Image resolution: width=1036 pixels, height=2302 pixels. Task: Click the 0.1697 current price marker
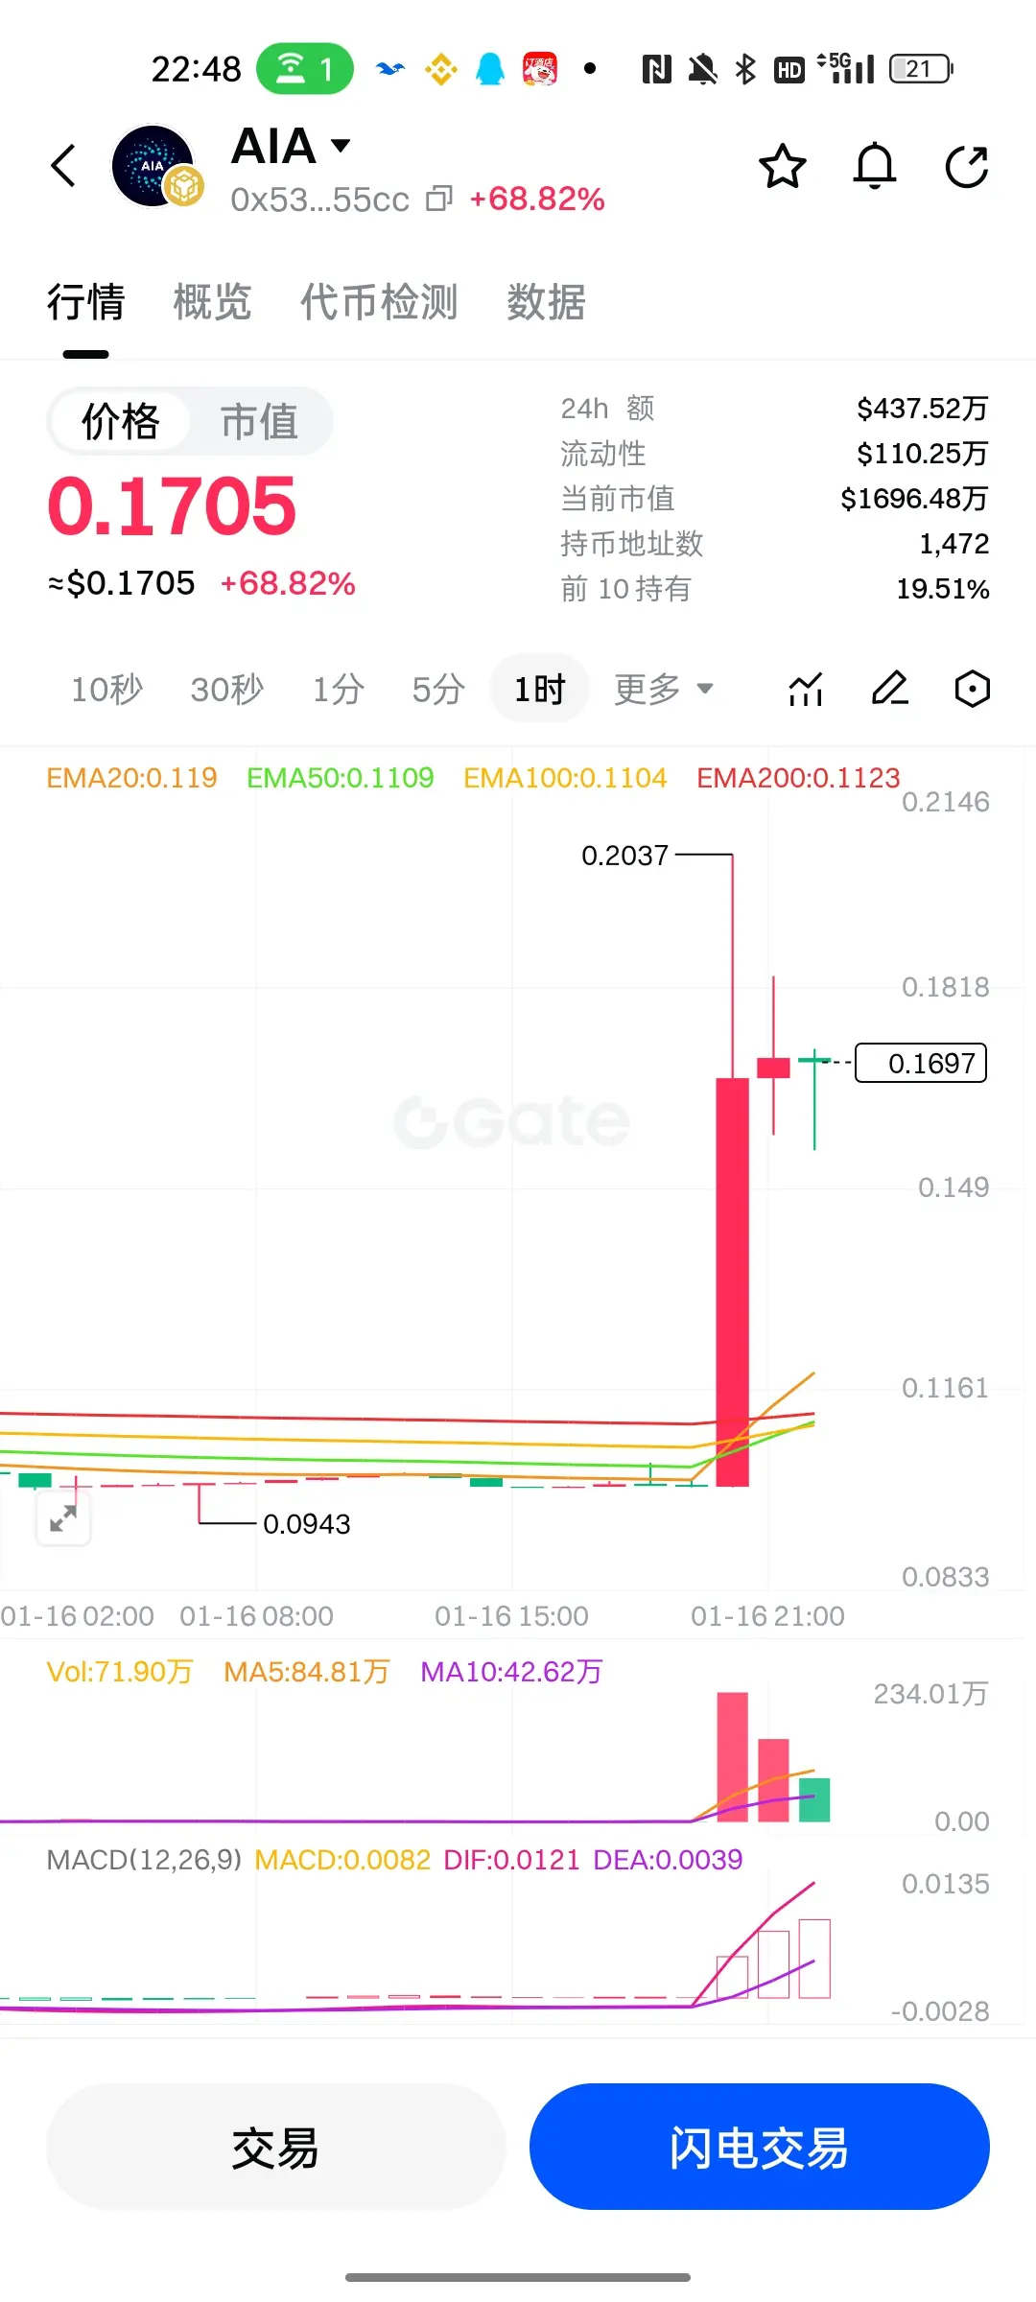pos(921,1063)
